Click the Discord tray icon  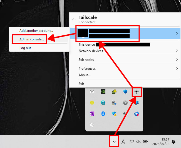[x=92, y=92]
